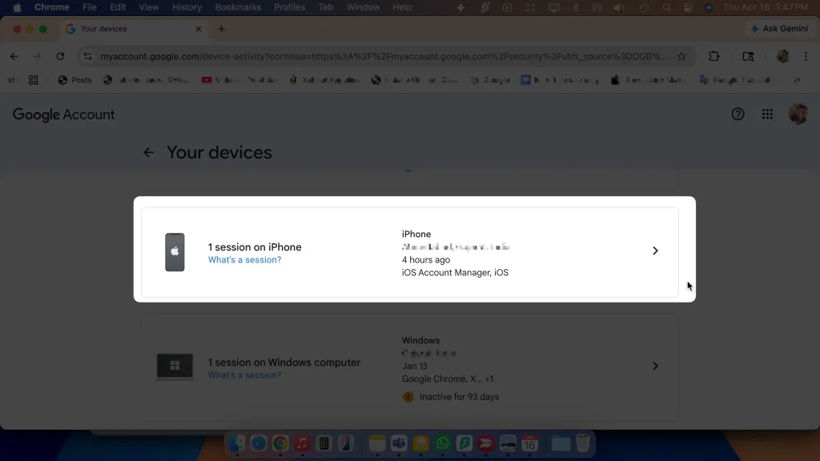Viewport: 820px width, 461px height.
Task: Reload the current page
Action: 60,57
